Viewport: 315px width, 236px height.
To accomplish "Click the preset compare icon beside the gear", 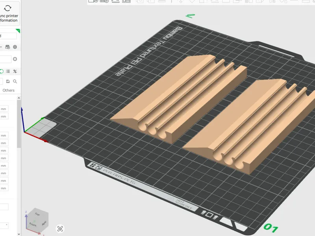I will tap(7, 47).
